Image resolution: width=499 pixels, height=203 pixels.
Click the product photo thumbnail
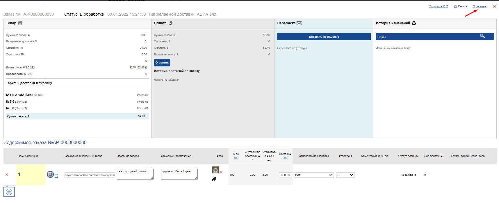point(215,170)
